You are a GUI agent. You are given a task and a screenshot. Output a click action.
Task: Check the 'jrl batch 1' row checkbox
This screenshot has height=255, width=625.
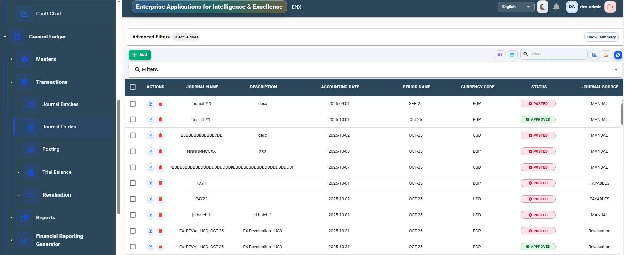coord(133,215)
